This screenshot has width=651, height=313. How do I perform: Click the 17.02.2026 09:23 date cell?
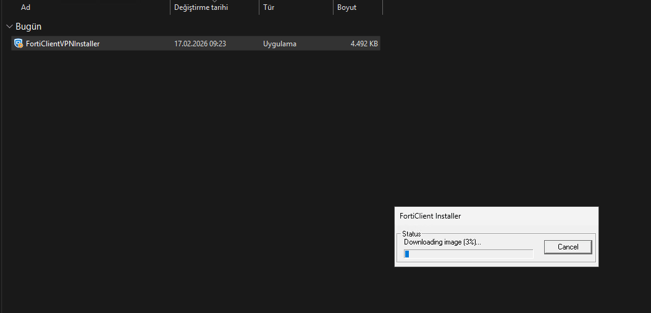click(x=200, y=44)
